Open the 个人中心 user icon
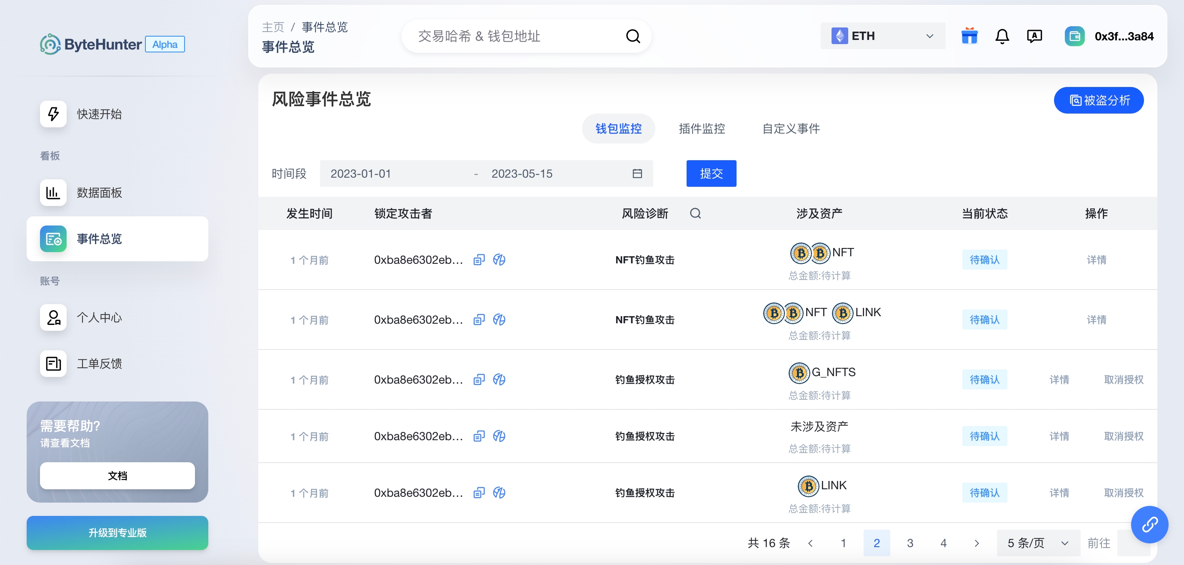 pos(53,317)
